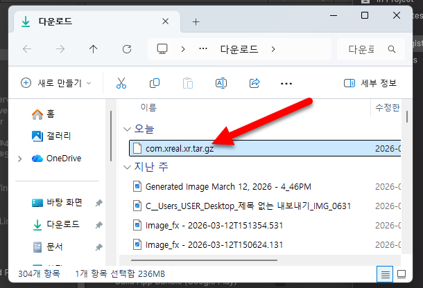Expand the OneDrive tree chevron

[x=19, y=159]
